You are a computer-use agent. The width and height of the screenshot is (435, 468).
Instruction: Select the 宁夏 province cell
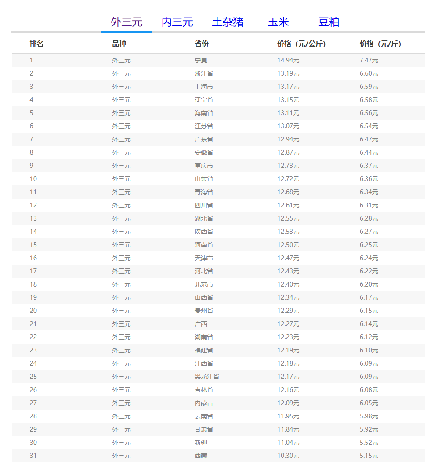201,60
